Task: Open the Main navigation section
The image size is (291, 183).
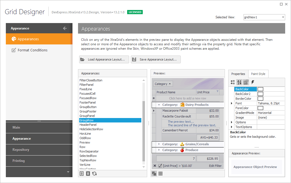Action: [39, 127]
